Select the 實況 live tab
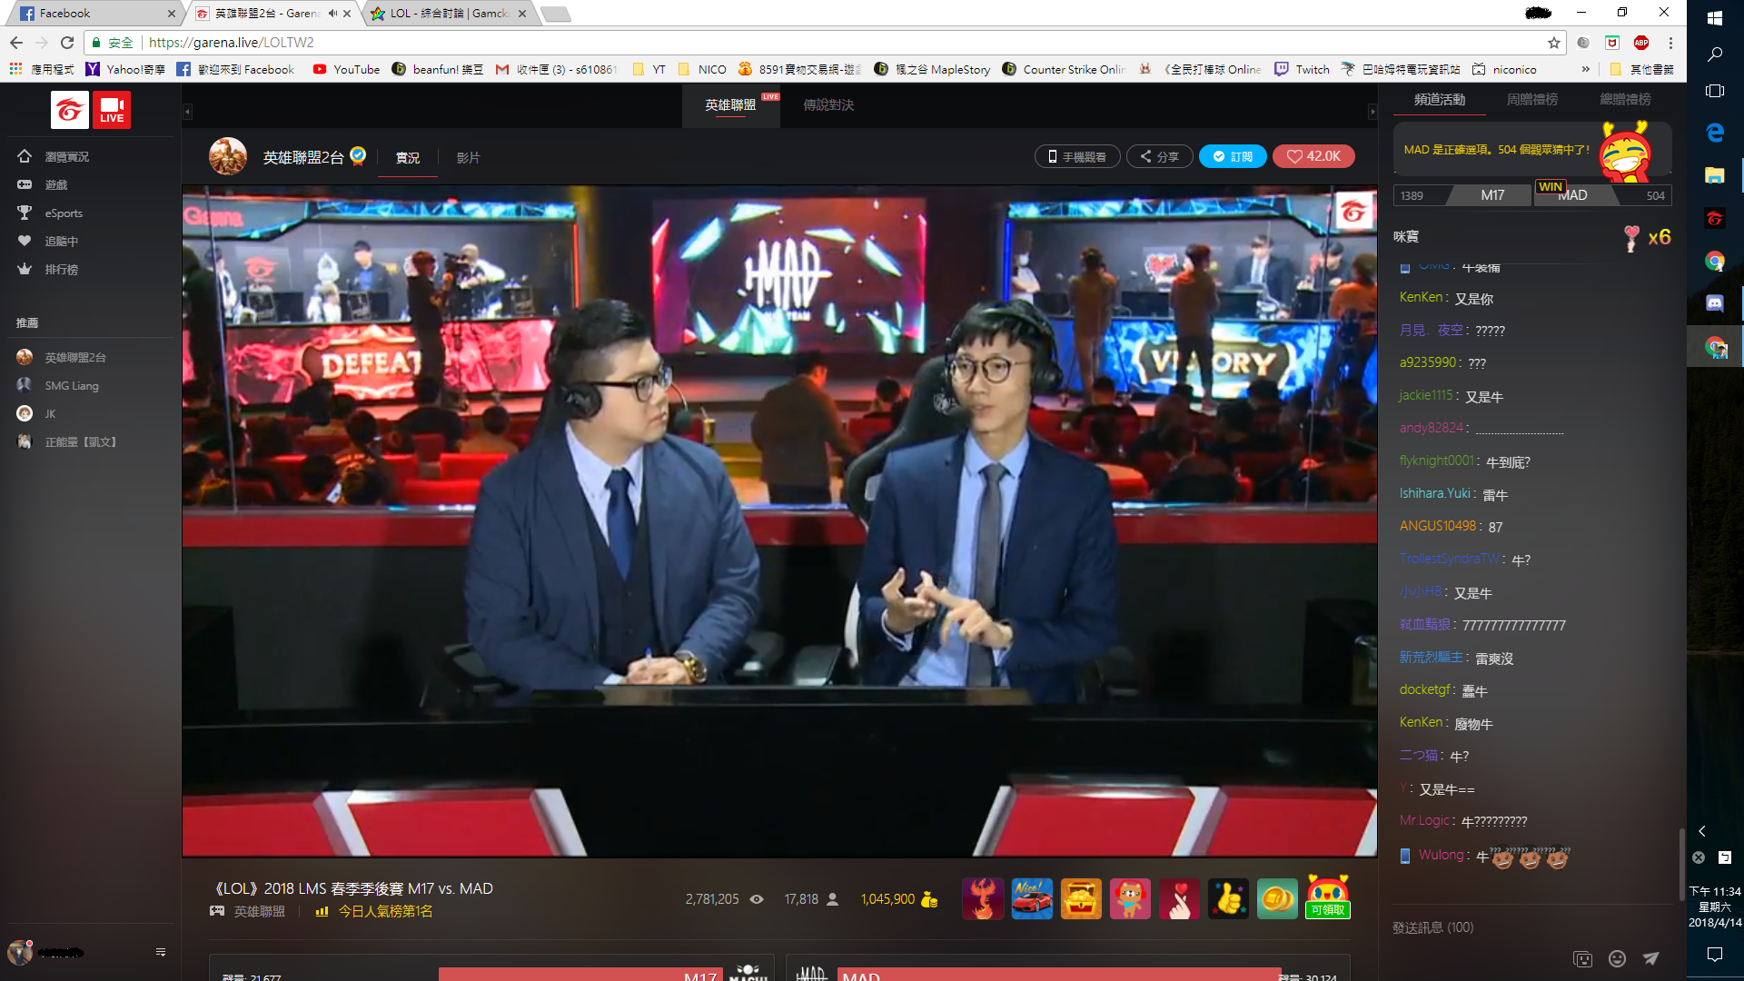The image size is (1744, 981). point(408,158)
